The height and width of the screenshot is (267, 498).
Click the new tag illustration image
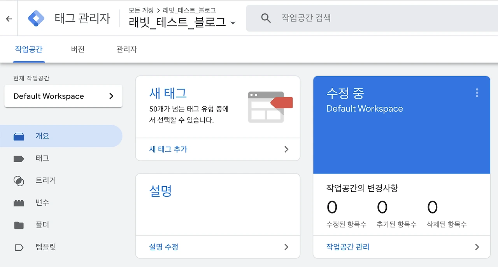click(270, 107)
